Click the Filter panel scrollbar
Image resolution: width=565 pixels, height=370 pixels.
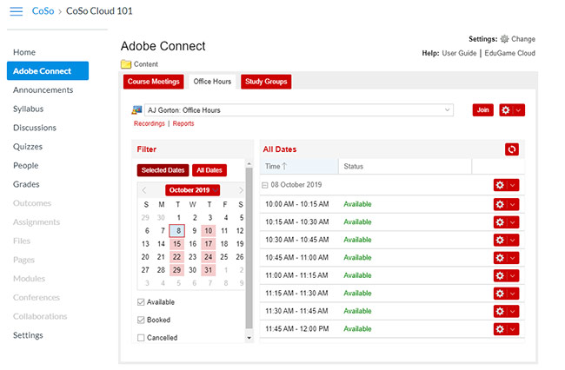click(x=249, y=248)
